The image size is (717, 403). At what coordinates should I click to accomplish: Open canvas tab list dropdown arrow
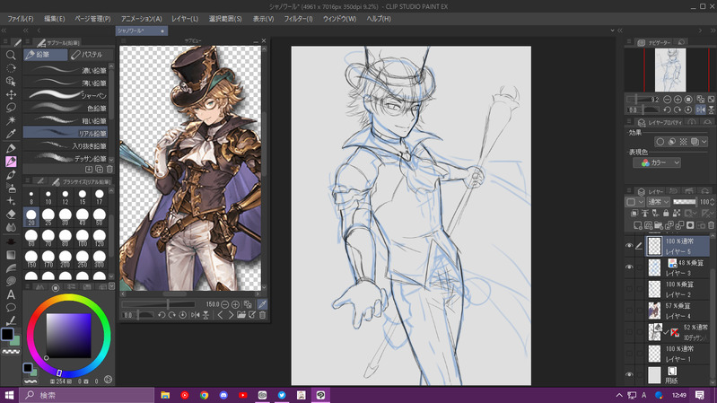click(x=612, y=31)
